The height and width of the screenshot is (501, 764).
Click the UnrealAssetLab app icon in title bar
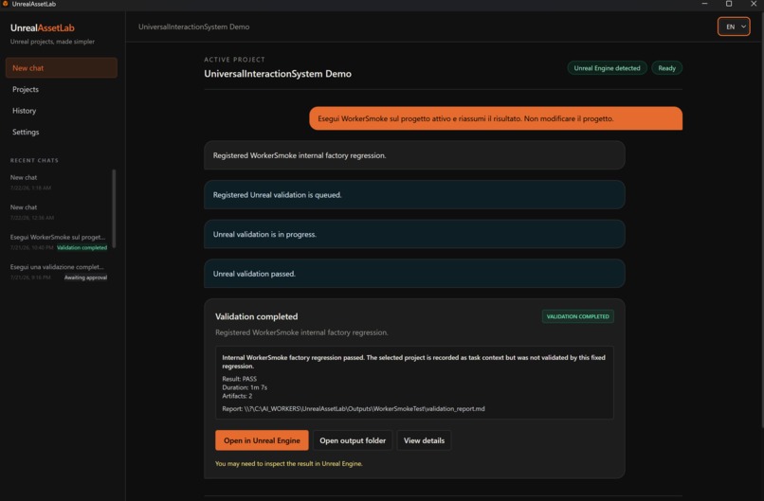6,4
